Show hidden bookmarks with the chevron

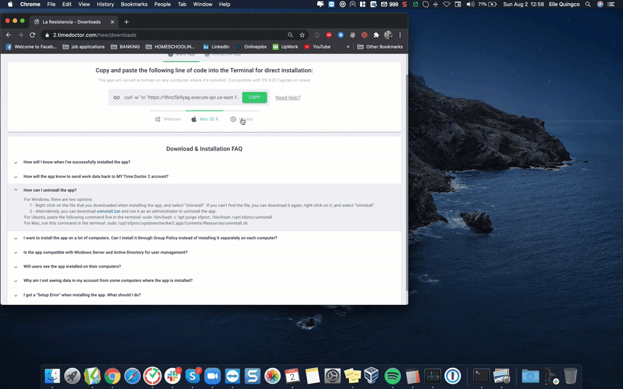[x=348, y=47]
